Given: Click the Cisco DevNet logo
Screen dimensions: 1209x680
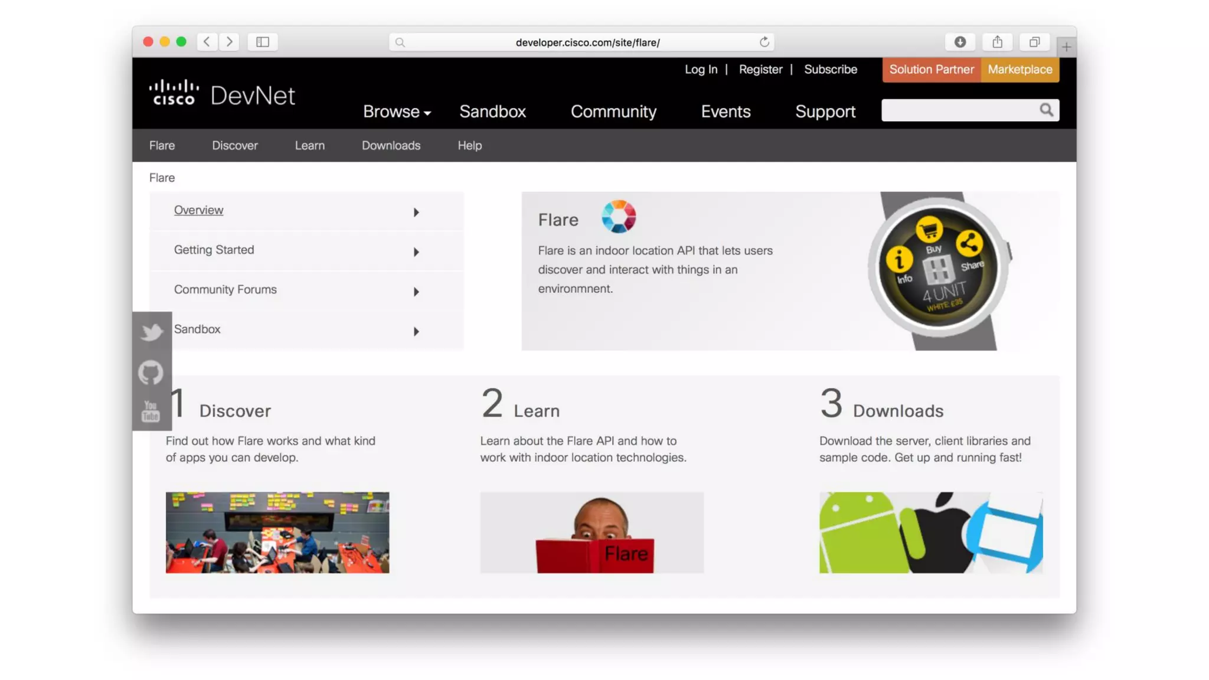Looking at the screenshot, I should coord(222,94).
